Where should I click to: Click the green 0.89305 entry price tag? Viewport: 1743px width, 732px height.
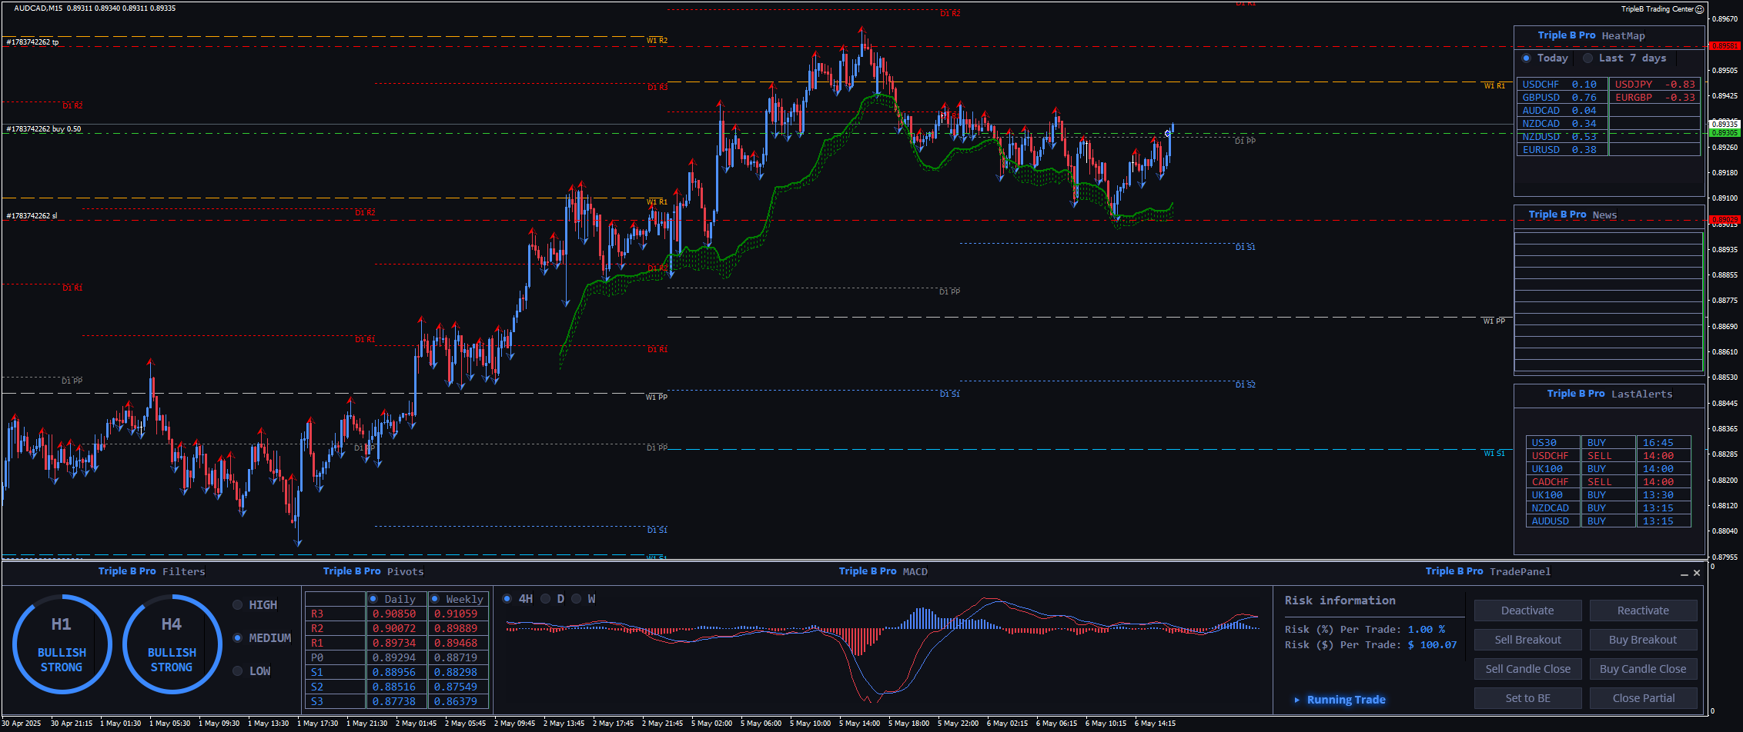coord(1724,133)
